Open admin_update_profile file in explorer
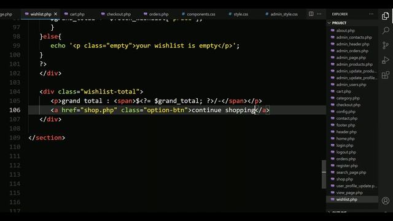393x221 pixels. (356, 78)
